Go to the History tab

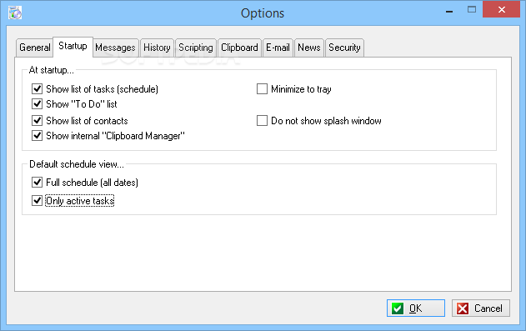(x=157, y=48)
